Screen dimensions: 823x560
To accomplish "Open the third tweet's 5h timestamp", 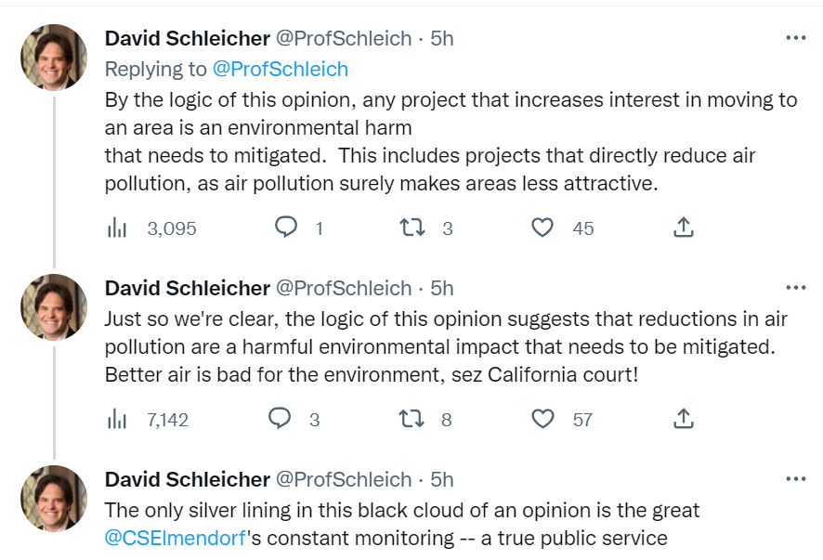I will [442, 479].
